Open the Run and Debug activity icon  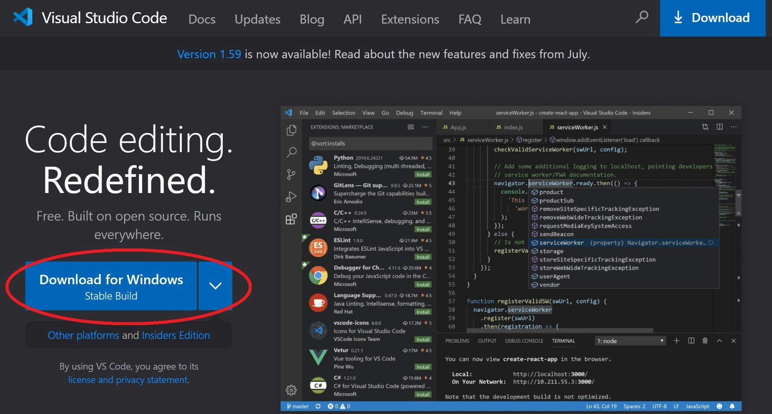coord(291,197)
